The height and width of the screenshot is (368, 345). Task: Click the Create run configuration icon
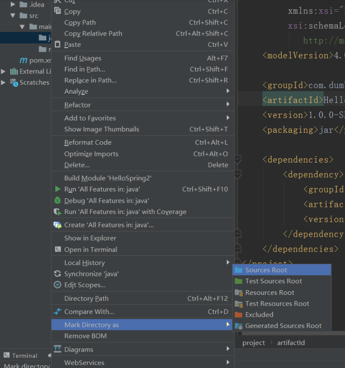tap(58, 225)
